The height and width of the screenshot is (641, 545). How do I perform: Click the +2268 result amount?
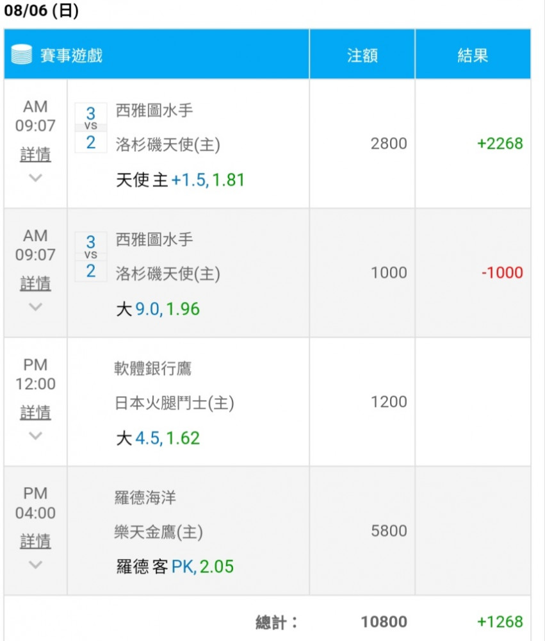pos(500,144)
